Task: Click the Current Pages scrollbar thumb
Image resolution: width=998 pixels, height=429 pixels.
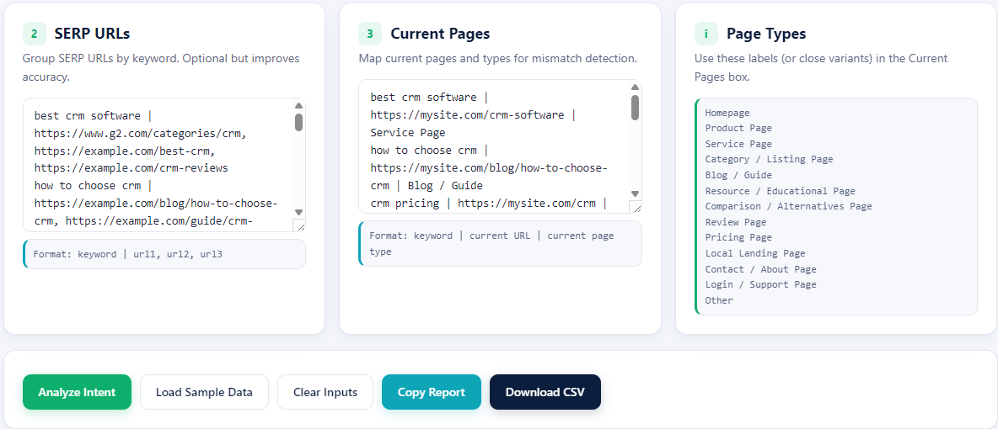Action: [x=635, y=108]
